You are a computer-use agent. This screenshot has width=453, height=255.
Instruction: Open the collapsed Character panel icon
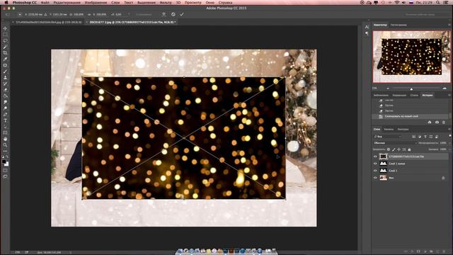(367, 27)
